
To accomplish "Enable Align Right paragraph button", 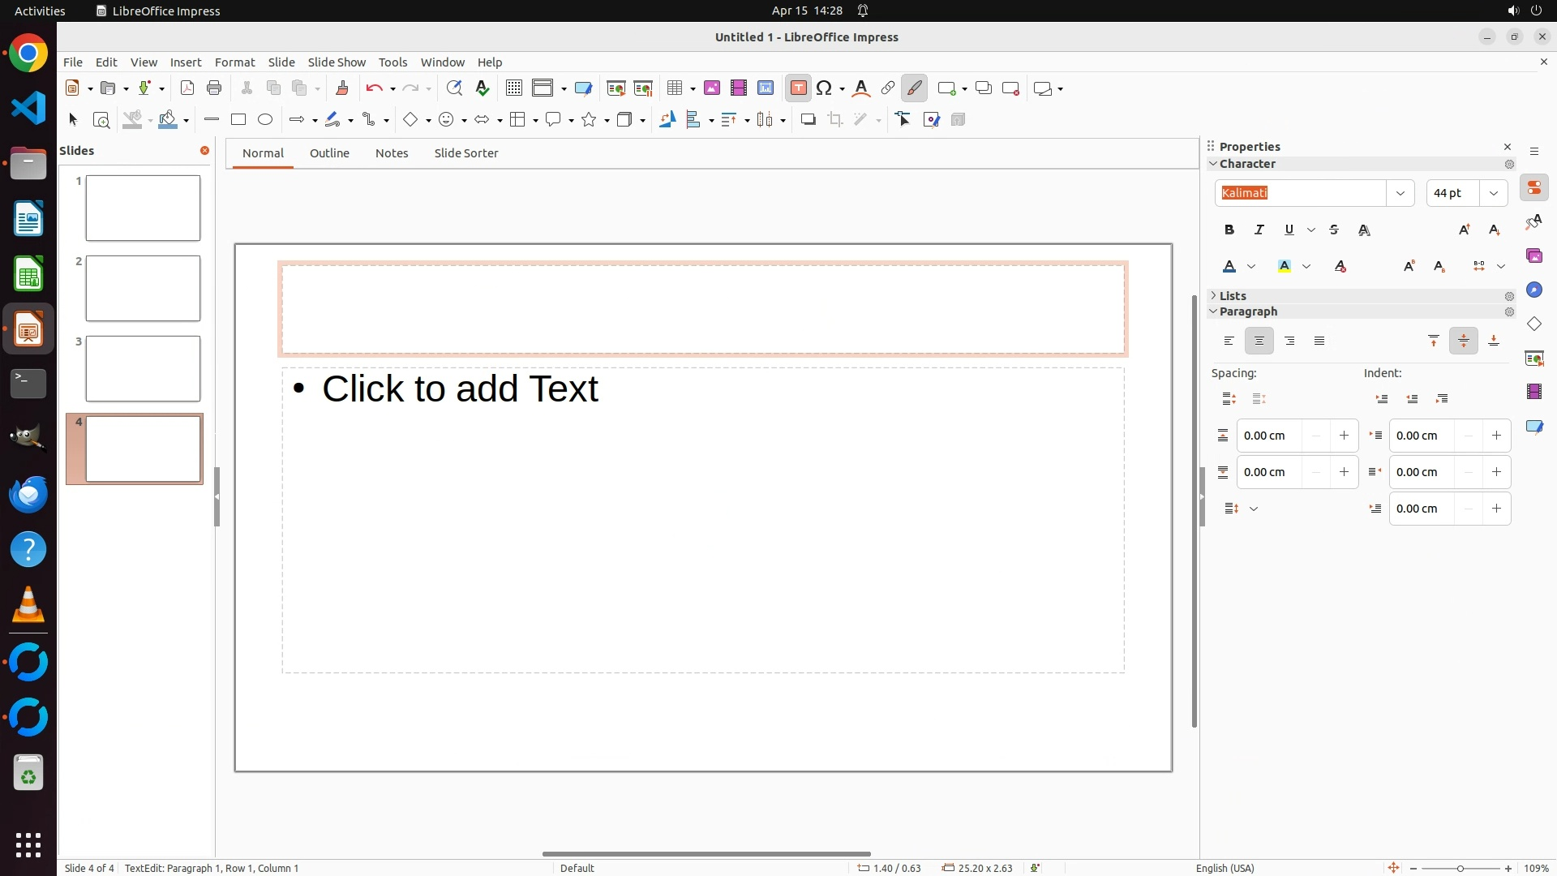I will coord(1289,341).
